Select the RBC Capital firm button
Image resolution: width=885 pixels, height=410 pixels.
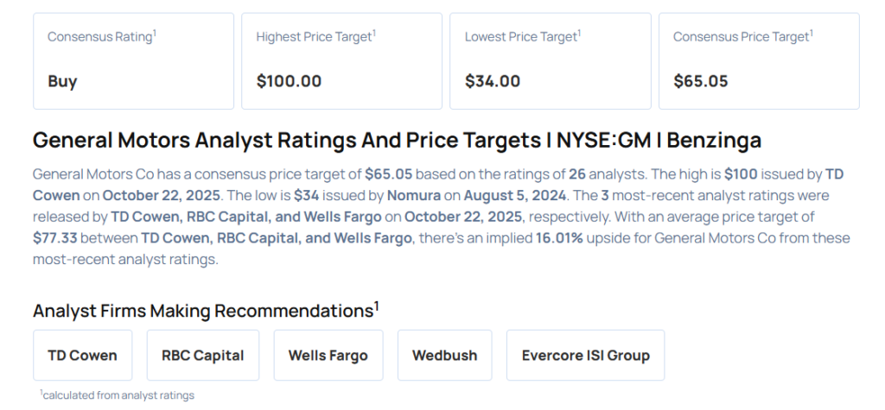pyautogui.click(x=202, y=355)
